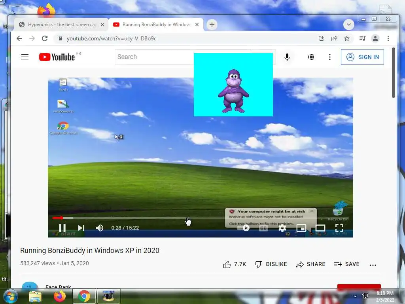
Task: Mute the video volume
Action: (x=100, y=228)
